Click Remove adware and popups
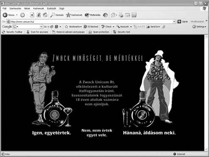Viewport: 209px width, 157px height. pos(69,32)
